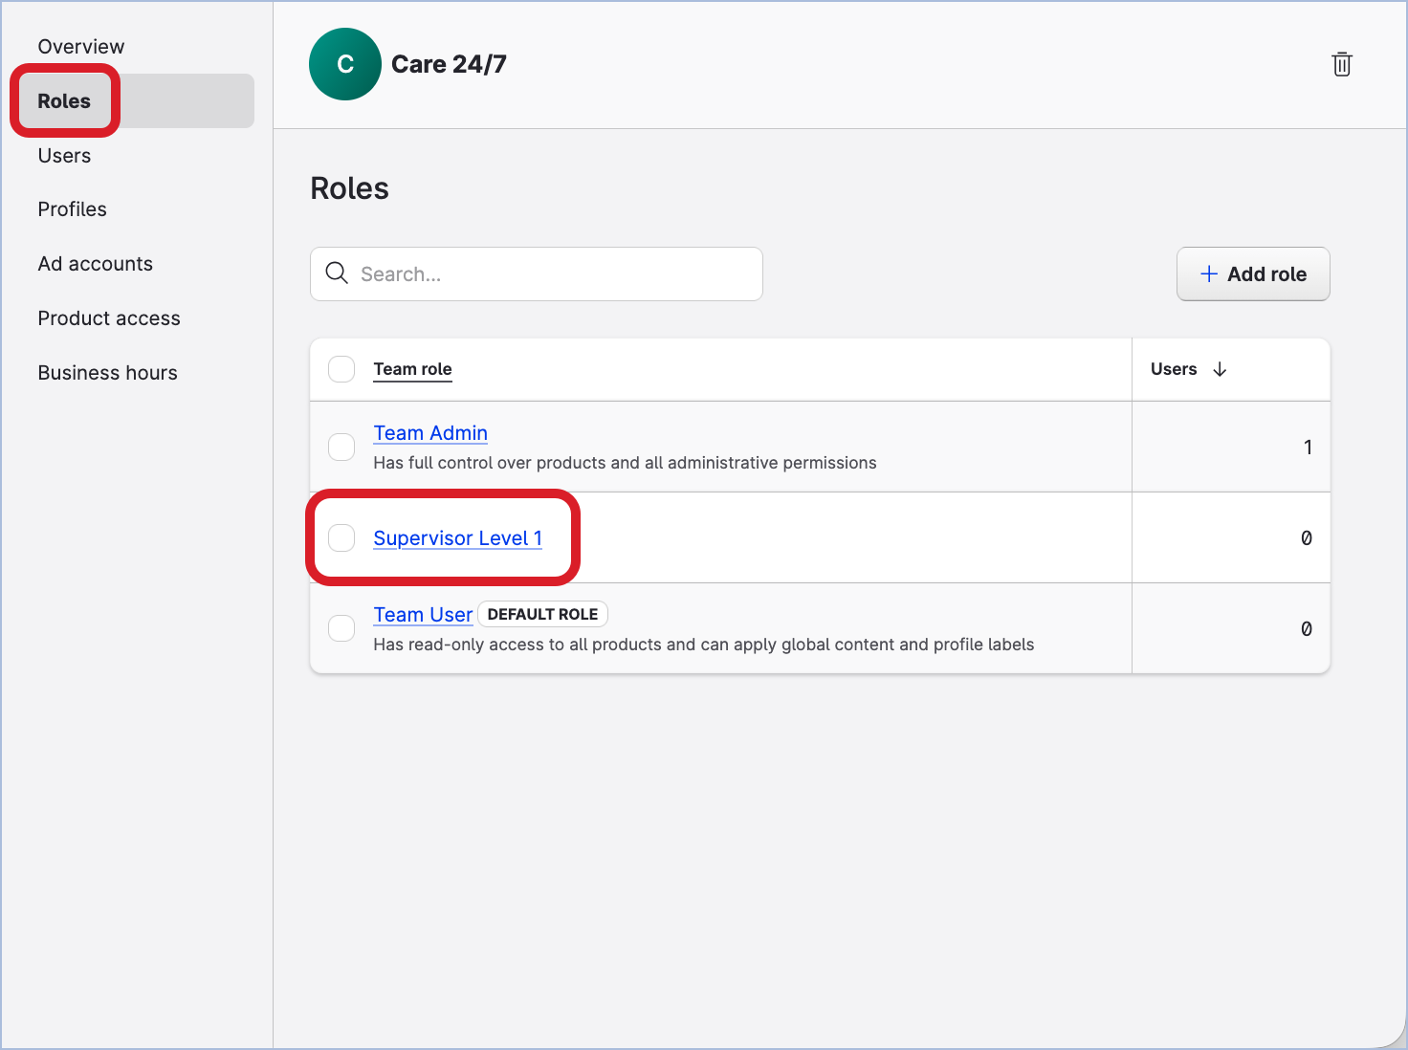Open the Overview section
The height and width of the screenshot is (1050, 1408).
[x=81, y=47]
